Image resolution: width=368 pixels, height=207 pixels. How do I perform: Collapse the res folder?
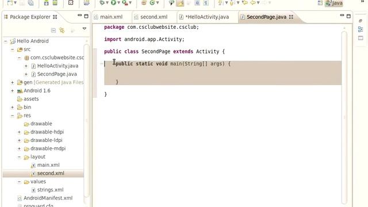(13, 116)
